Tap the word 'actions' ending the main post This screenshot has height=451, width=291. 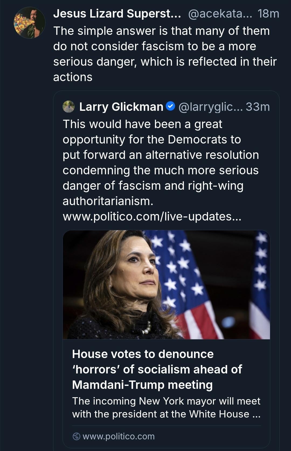coord(73,77)
